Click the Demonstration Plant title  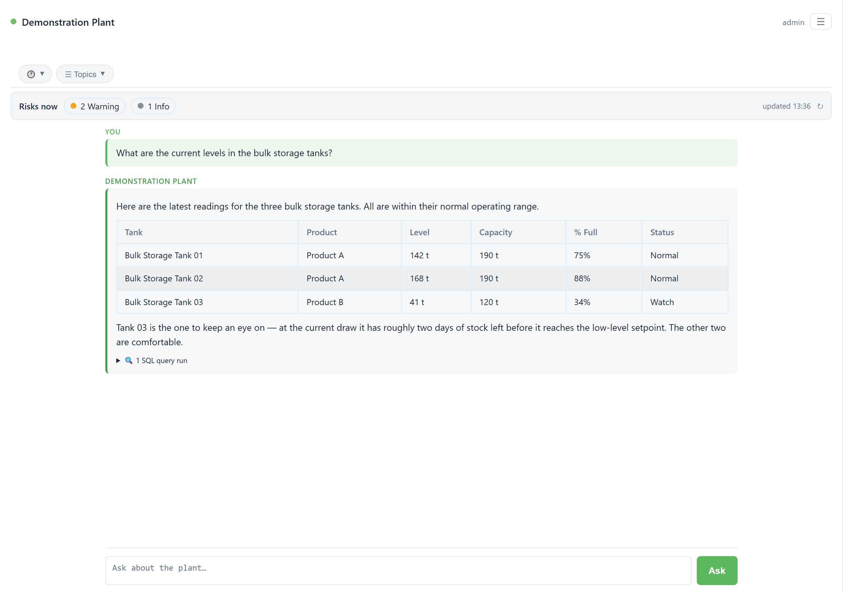click(68, 22)
